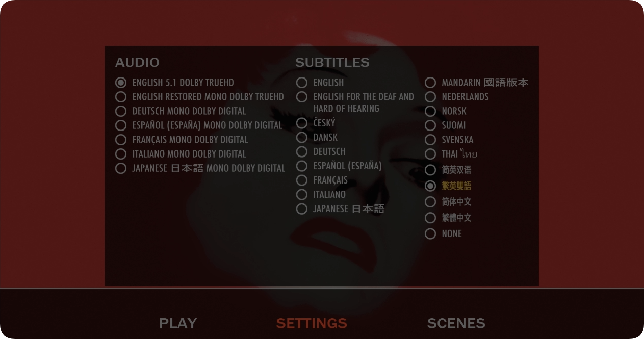
Task: Pick Italiano subtitles
Action: [321, 195]
